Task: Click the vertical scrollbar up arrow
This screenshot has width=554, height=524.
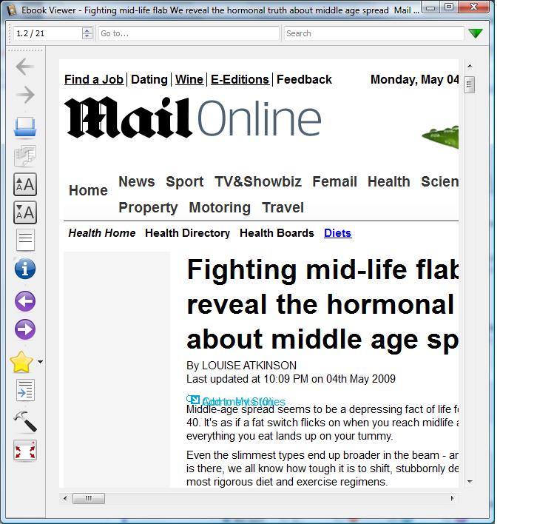Action: [470, 66]
